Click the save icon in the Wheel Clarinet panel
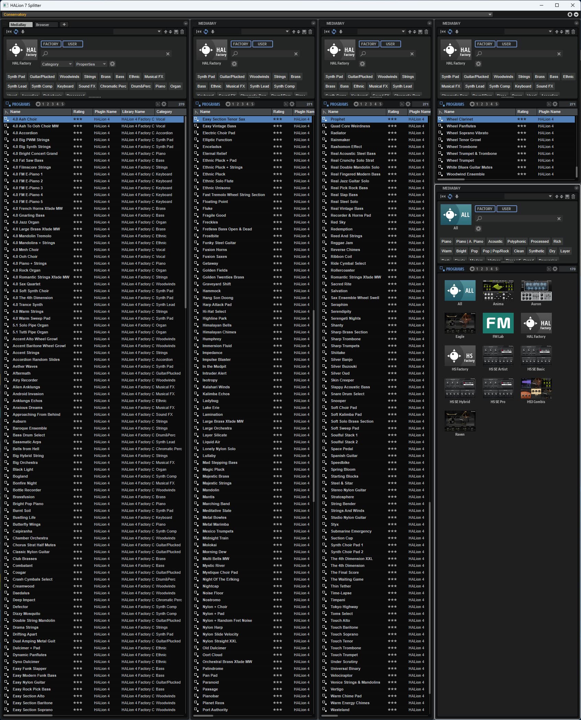 (x=567, y=32)
